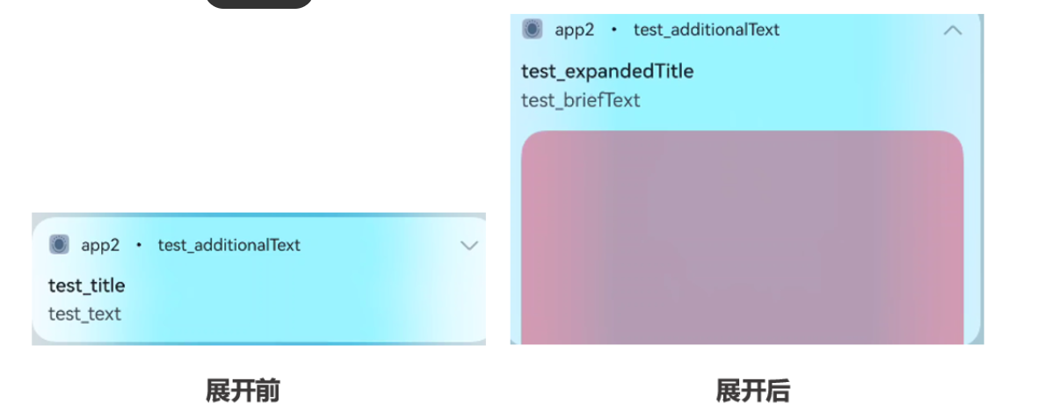Image resolution: width=1045 pixels, height=411 pixels.
Task: Expand the notification using the down chevron
Action: (469, 245)
